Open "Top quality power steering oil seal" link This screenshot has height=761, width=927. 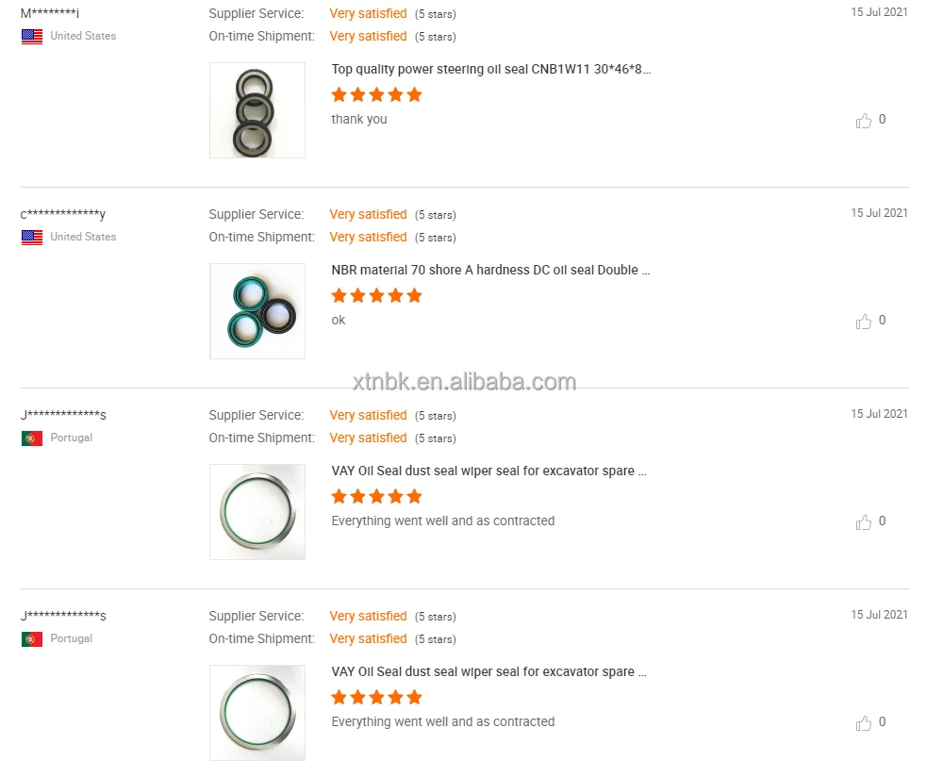(490, 69)
